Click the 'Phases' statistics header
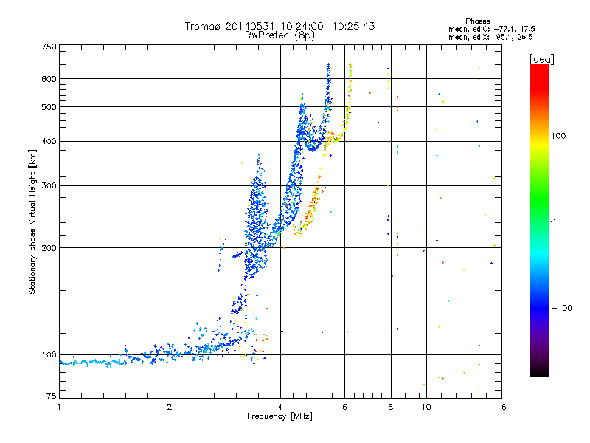 click(x=477, y=21)
